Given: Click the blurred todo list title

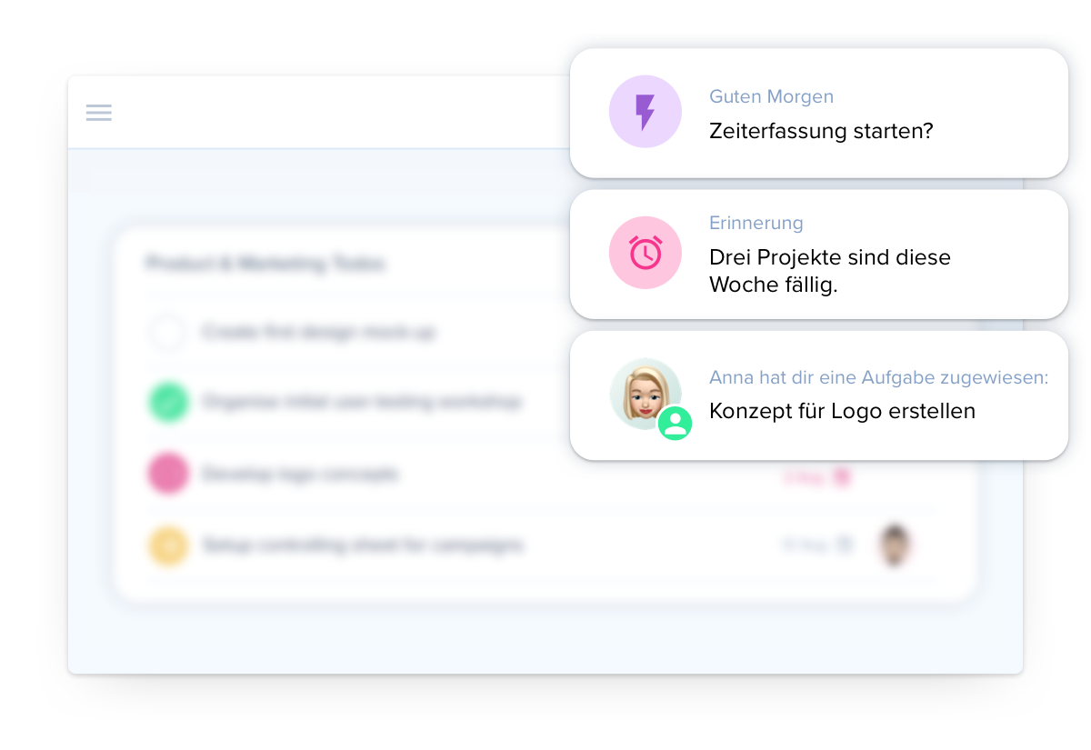Looking at the screenshot, I should coord(265,264).
